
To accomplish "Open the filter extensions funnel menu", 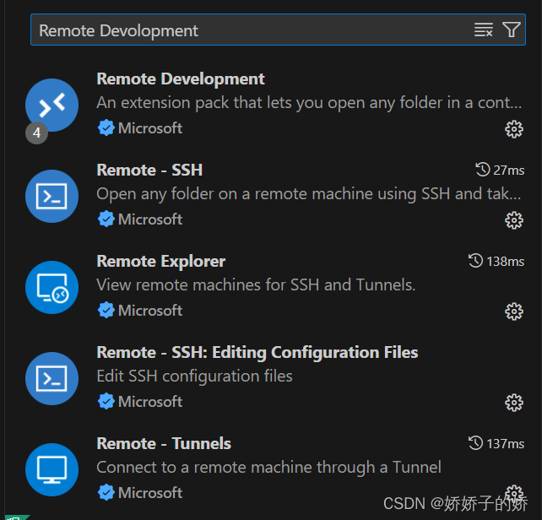I will (512, 30).
